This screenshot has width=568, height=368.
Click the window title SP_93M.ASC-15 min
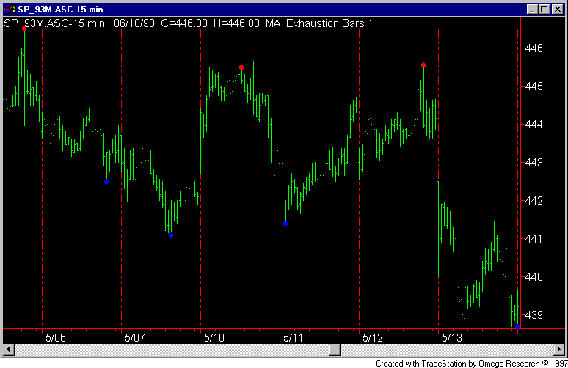60,10
